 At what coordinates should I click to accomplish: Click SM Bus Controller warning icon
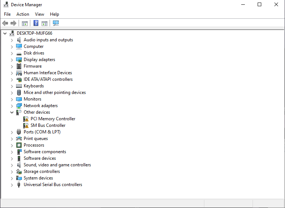[26, 125]
